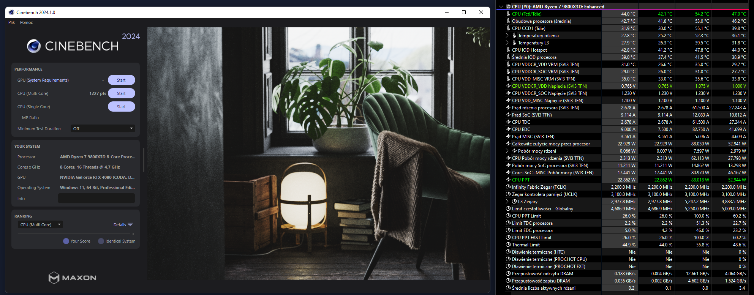
Task: Click thermometer icon of CPU (Tctl/Tdie) row
Action: tap(508, 14)
